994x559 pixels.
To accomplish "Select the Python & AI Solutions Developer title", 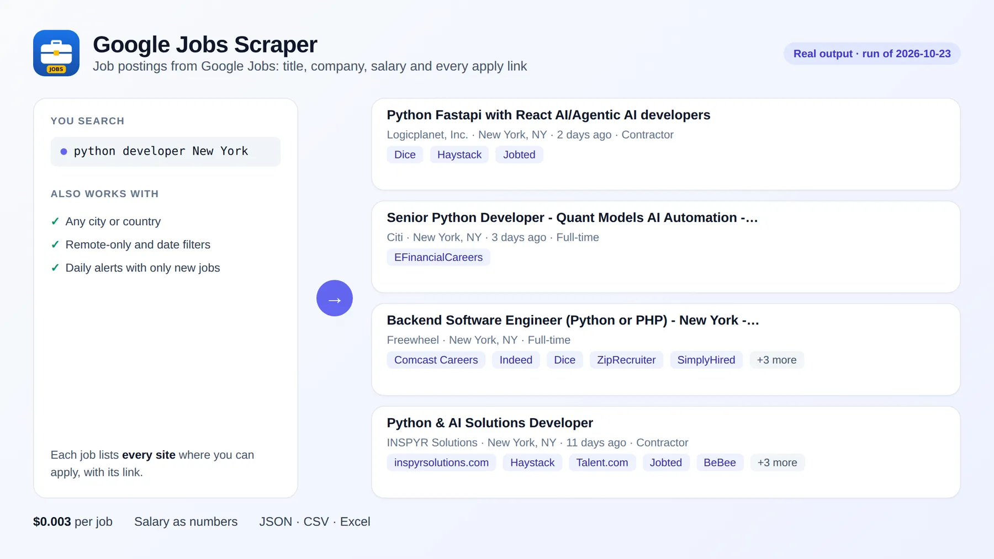I will click(490, 423).
